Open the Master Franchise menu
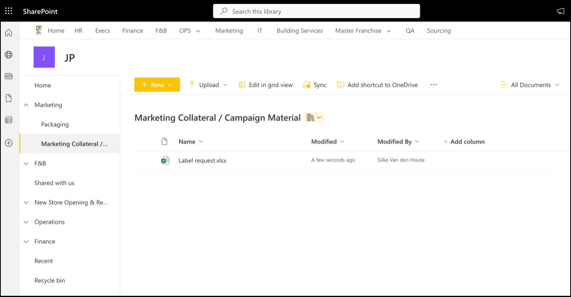 coord(363,31)
